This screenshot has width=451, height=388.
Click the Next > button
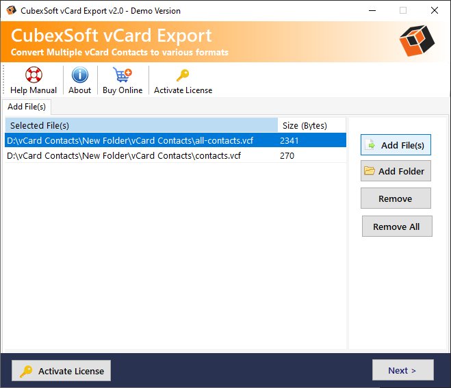(x=402, y=370)
